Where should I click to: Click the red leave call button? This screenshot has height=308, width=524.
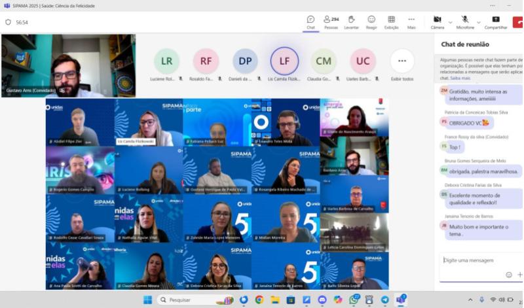(x=518, y=22)
